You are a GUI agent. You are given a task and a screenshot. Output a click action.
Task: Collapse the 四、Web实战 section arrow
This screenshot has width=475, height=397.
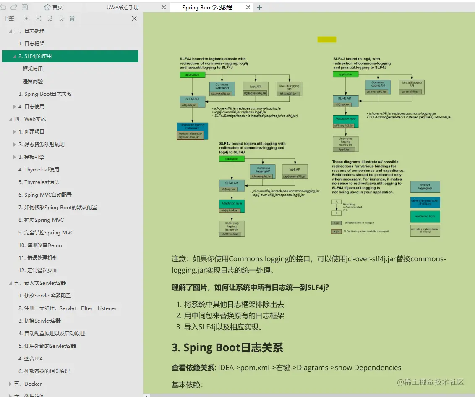pos(10,119)
